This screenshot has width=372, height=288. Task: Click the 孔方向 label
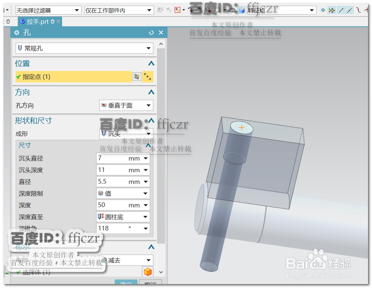[x=25, y=105]
